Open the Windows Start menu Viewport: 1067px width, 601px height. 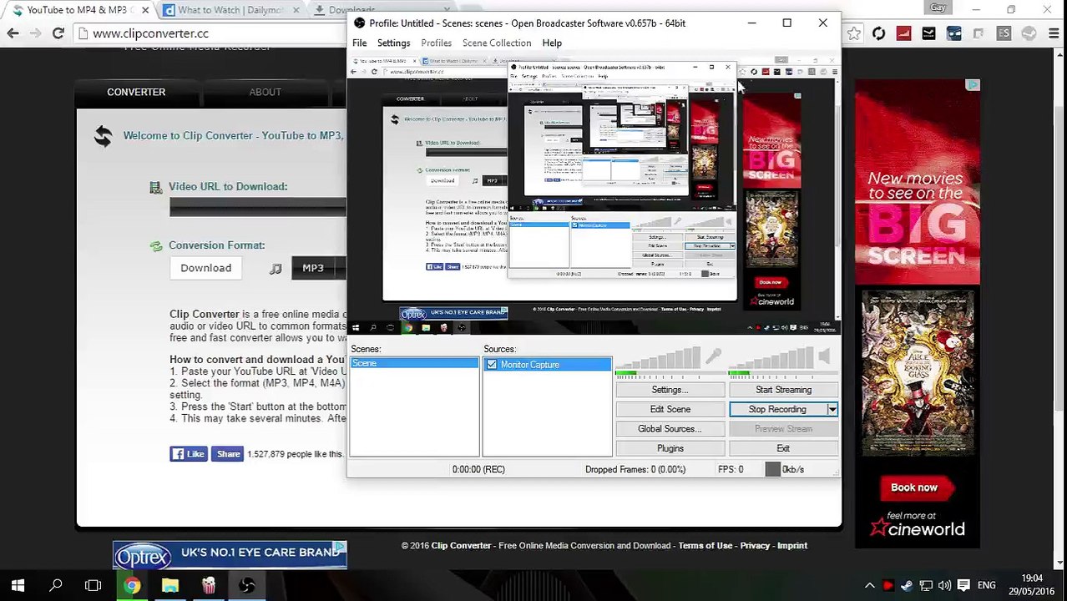(x=18, y=586)
